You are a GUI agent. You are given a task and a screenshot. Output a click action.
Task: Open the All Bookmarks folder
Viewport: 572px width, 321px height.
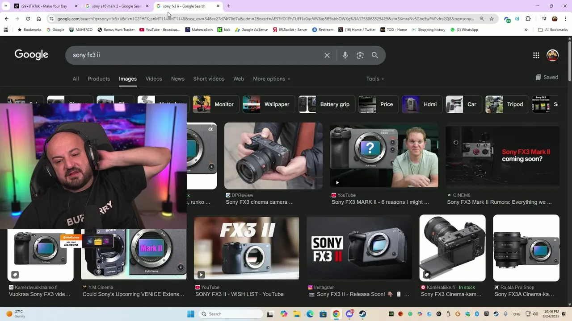pyautogui.click(x=553, y=30)
